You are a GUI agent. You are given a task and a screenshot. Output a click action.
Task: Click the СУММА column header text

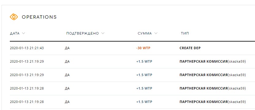click(145, 33)
